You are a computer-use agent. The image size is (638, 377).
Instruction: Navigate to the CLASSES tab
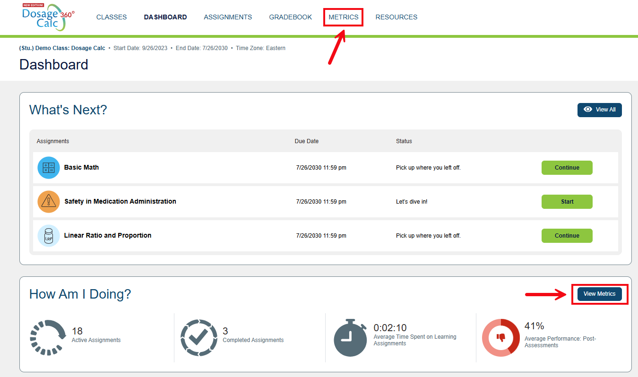point(112,17)
